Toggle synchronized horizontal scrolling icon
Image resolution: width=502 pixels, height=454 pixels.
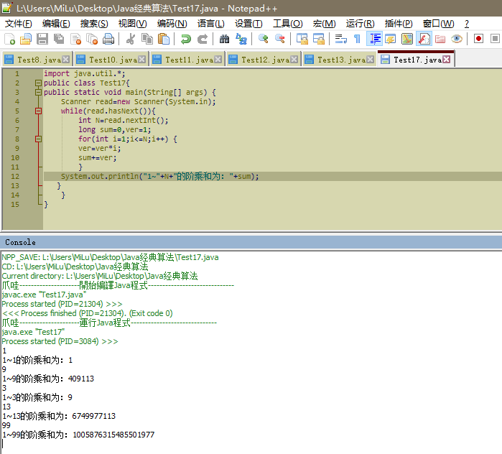pyautogui.click(x=319, y=39)
